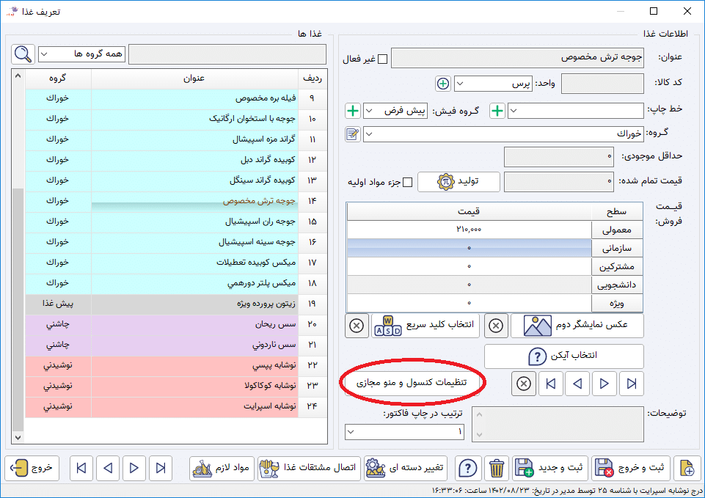The image size is (705, 498).
Task: Toggle raw material (جزء مواد اولیه) checkbox
Action: pyautogui.click(x=408, y=182)
